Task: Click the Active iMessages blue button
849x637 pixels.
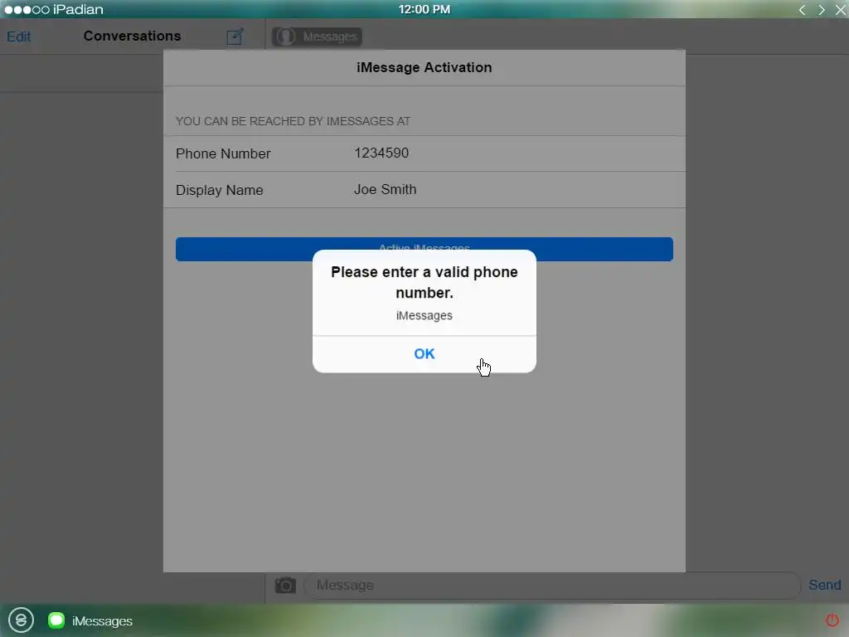Action: [424, 249]
